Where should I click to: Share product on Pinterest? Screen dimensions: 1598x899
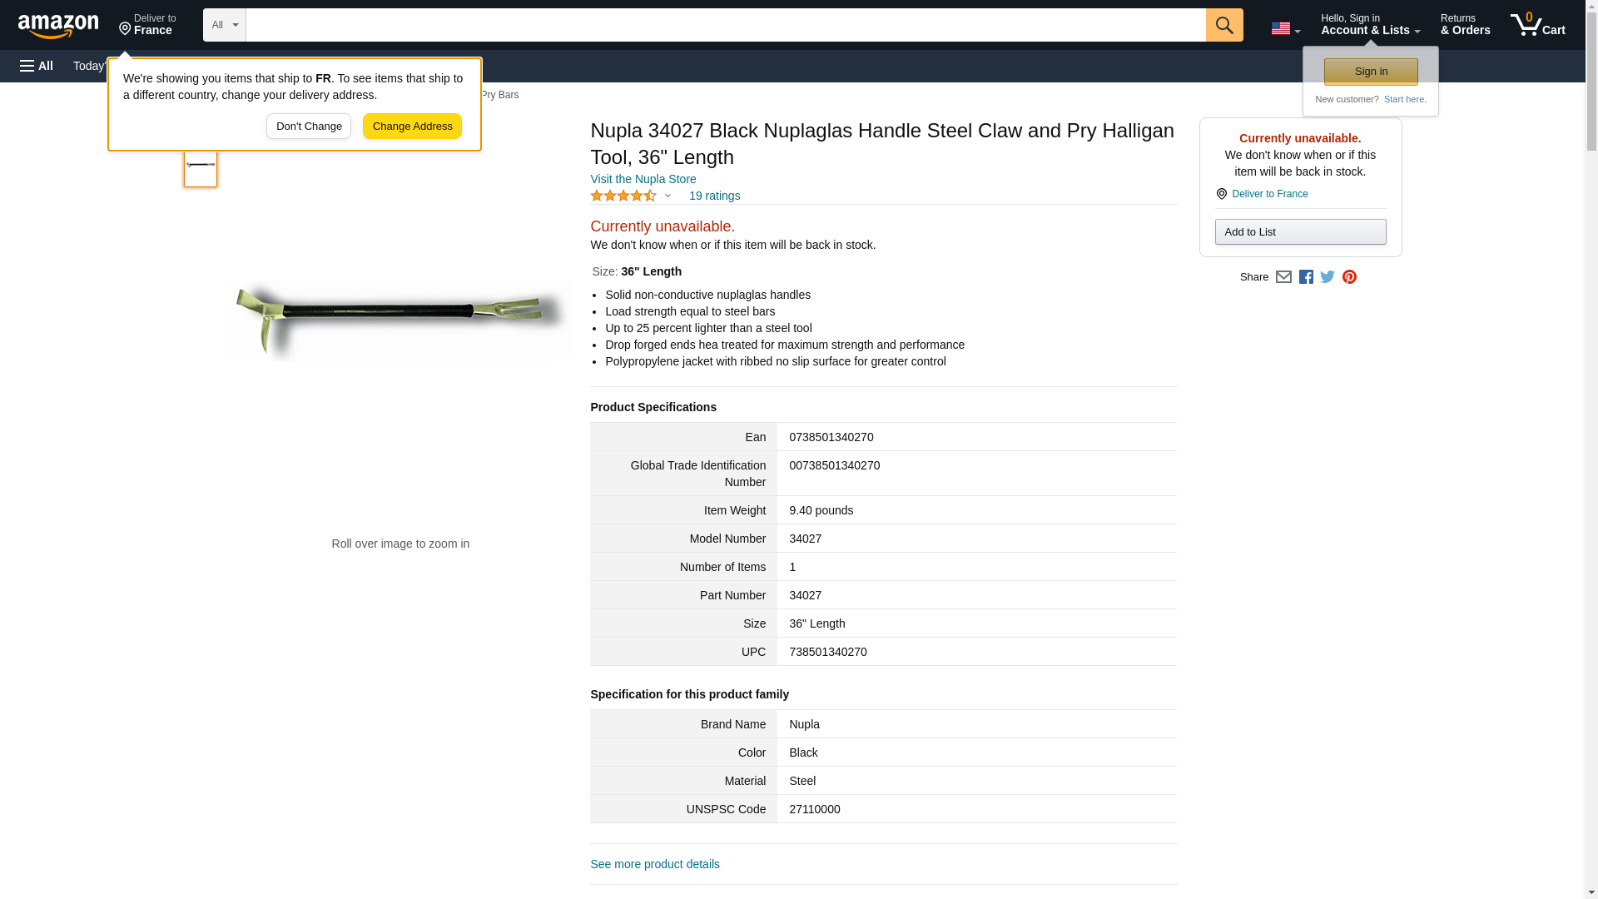[x=1349, y=277]
